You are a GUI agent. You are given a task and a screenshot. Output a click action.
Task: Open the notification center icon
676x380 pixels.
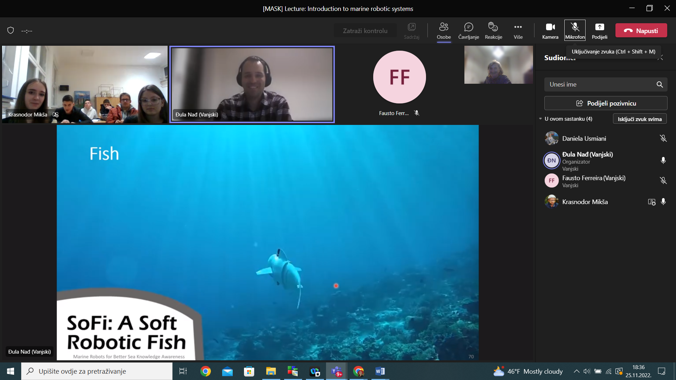(x=662, y=371)
